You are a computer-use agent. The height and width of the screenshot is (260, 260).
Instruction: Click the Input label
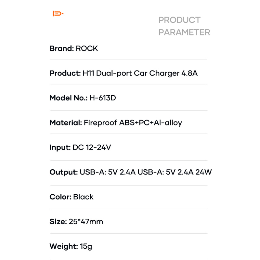(x=60, y=147)
